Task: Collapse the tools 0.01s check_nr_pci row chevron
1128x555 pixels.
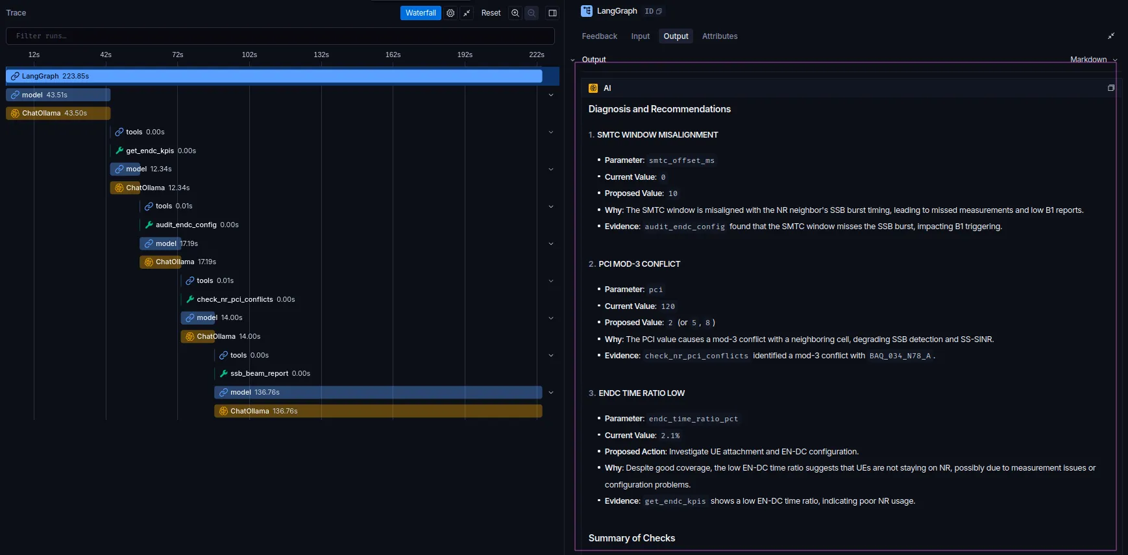Action: [x=551, y=280]
